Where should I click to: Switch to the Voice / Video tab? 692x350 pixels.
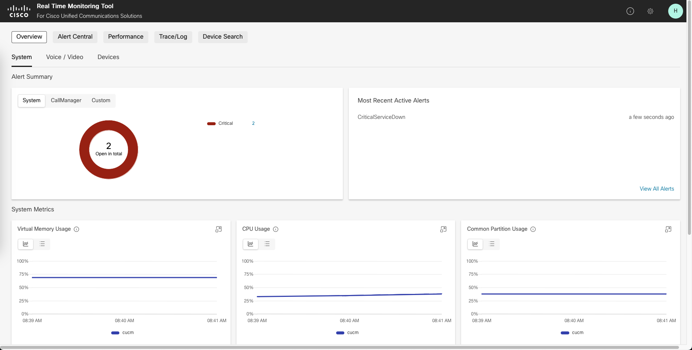pos(65,57)
